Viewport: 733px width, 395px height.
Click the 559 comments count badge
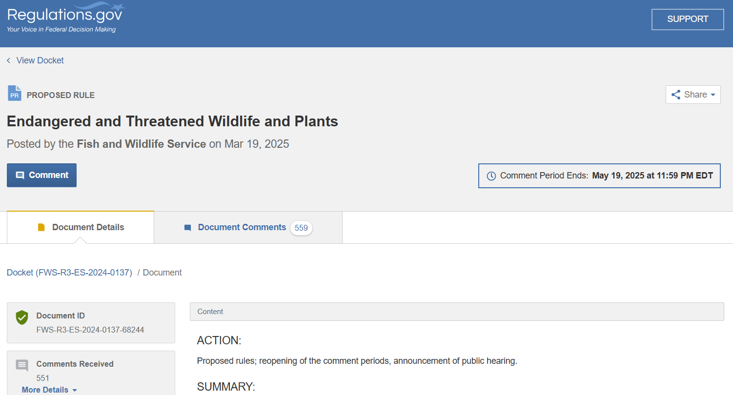click(301, 228)
